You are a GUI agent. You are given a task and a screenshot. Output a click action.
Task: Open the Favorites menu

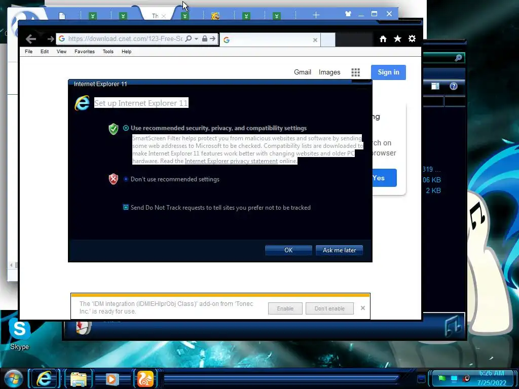[85, 52]
